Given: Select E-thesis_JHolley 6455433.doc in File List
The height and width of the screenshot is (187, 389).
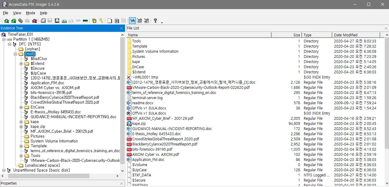Looking at the screenshot, I should [156, 134].
